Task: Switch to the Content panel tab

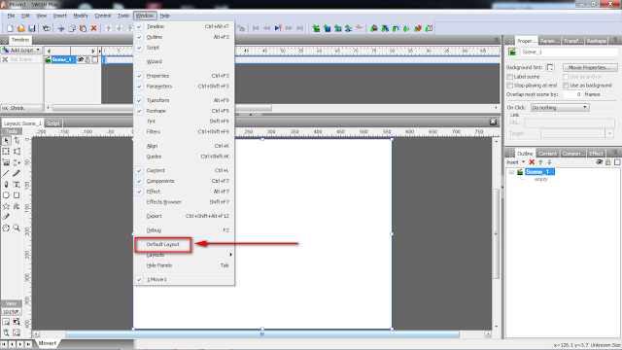Action: [x=547, y=154]
